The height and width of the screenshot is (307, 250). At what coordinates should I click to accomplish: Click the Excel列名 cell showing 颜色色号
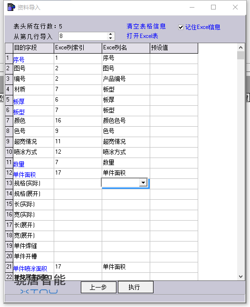126,121
